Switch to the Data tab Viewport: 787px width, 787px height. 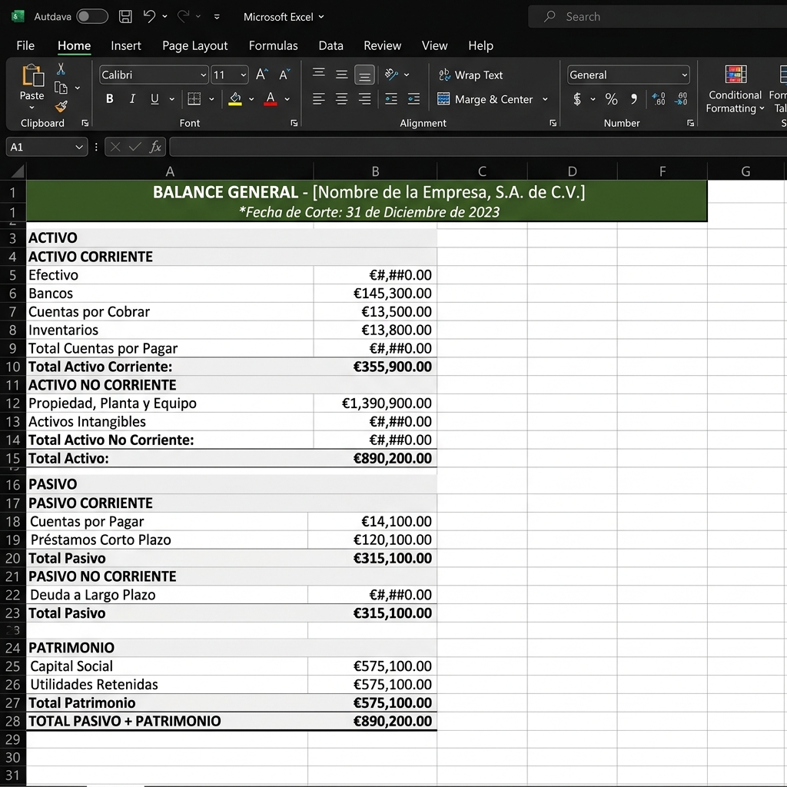(x=330, y=45)
